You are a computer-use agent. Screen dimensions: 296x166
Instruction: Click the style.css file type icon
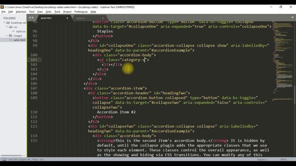coord(13,31)
